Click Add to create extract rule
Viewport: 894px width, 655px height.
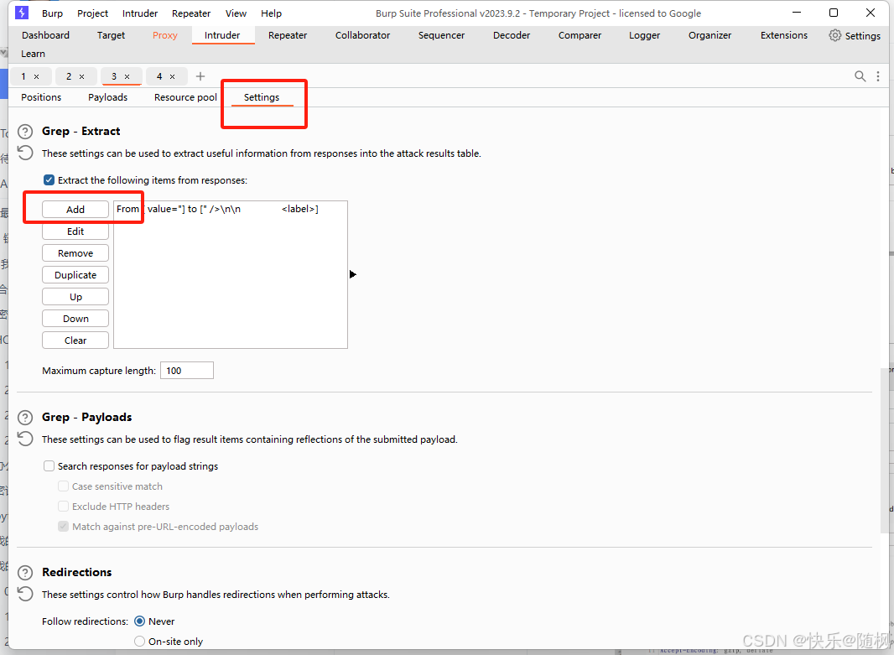click(x=75, y=209)
